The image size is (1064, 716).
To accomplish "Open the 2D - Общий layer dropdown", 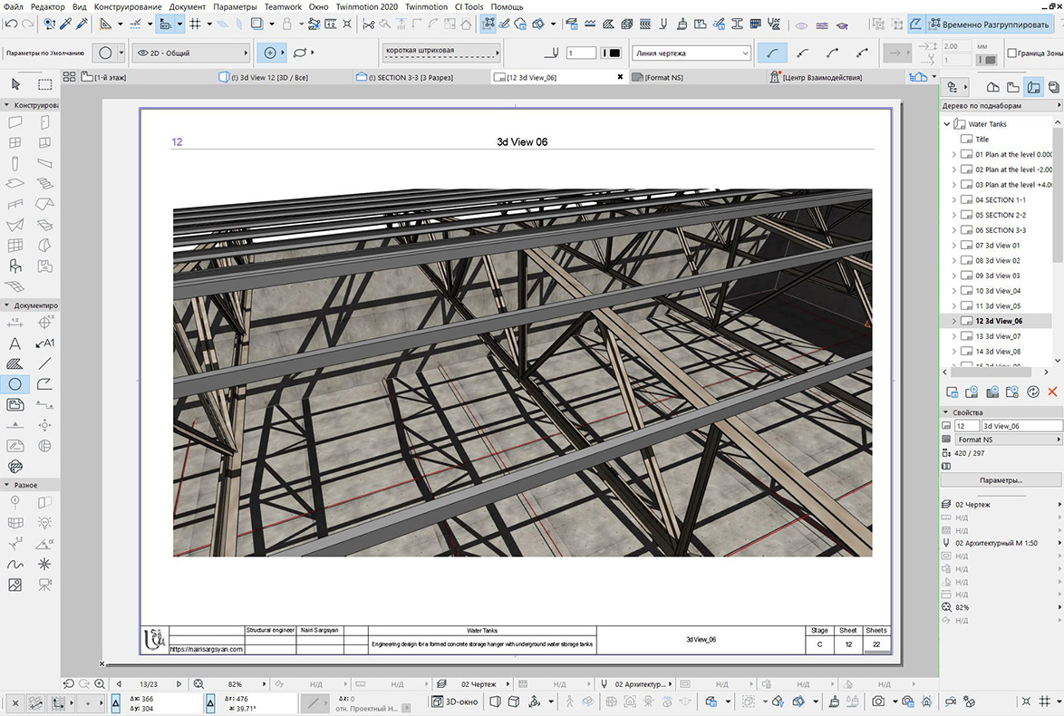I will pos(190,53).
